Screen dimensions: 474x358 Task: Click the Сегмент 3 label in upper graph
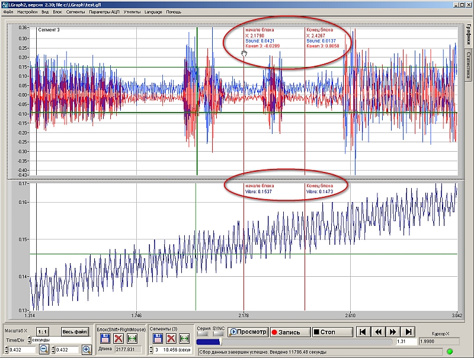tap(49, 30)
